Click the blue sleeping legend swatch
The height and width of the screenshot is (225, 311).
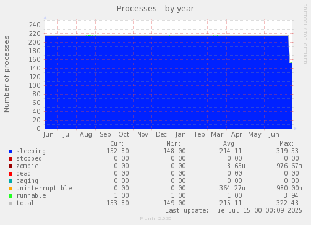pos(11,151)
